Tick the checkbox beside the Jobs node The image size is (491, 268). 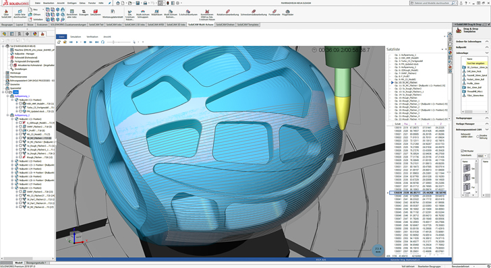(7, 92)
